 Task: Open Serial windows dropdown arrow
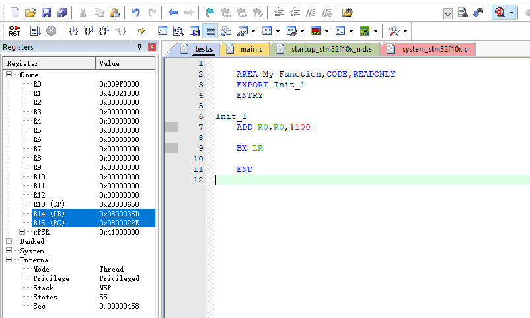pos(302,31)
